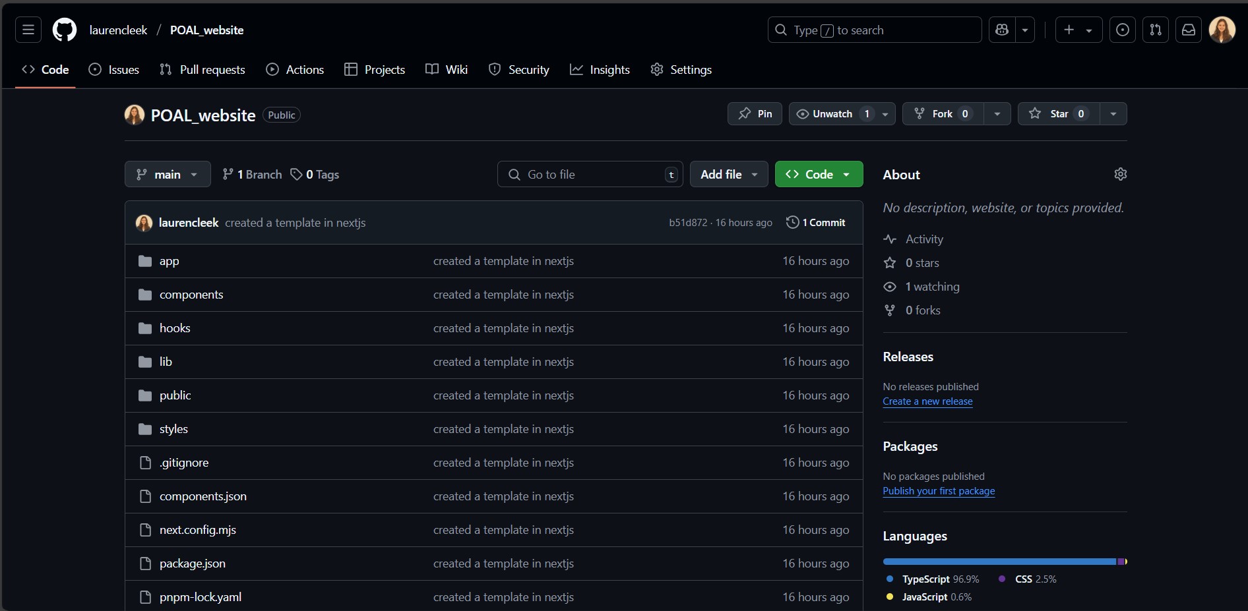1248x611 pixels.
Task: Open the issues icon in top bar
Action: 1123,30
